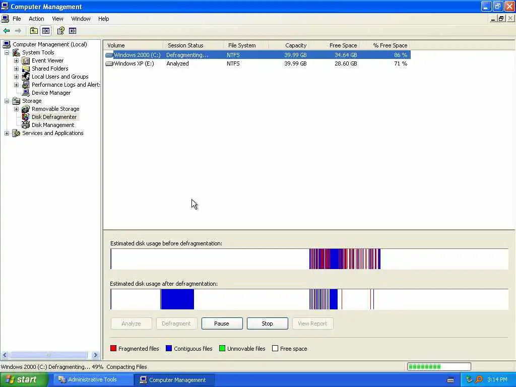Click the disk usage before defragmentation map
This screenshot has width=516, height=387.
coord(309,259)
